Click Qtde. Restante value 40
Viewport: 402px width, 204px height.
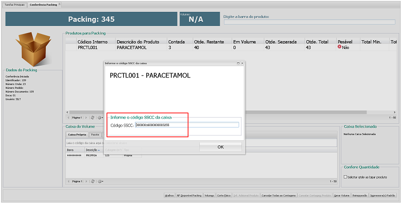click(x=197, y=48)
